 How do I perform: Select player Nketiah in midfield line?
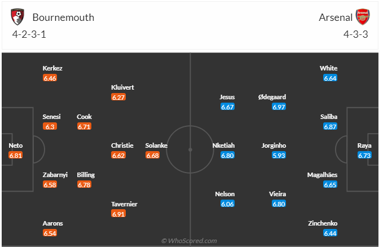click(224, 145)
